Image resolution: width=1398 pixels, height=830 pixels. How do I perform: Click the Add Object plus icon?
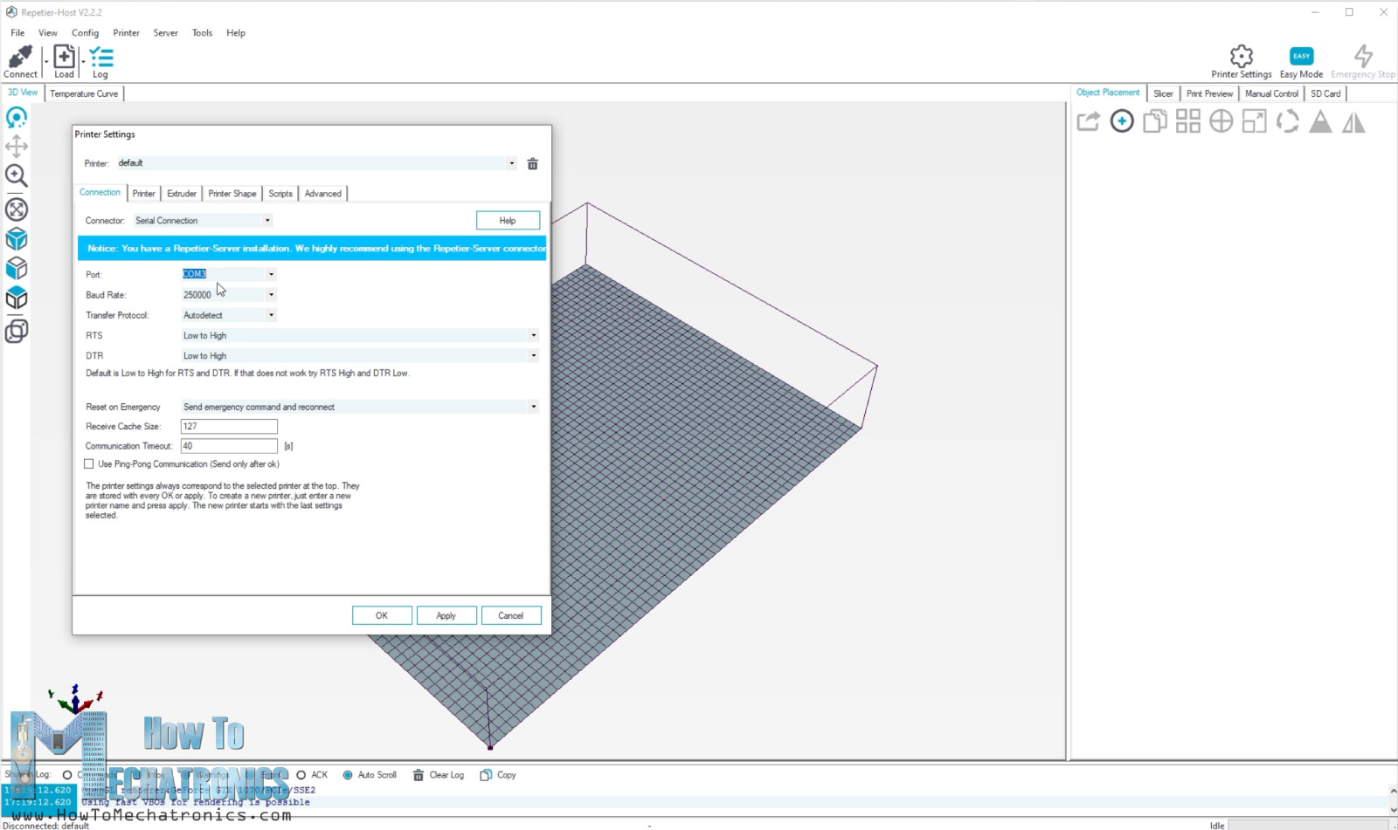pyautogui.click(x=1122, y=121)
